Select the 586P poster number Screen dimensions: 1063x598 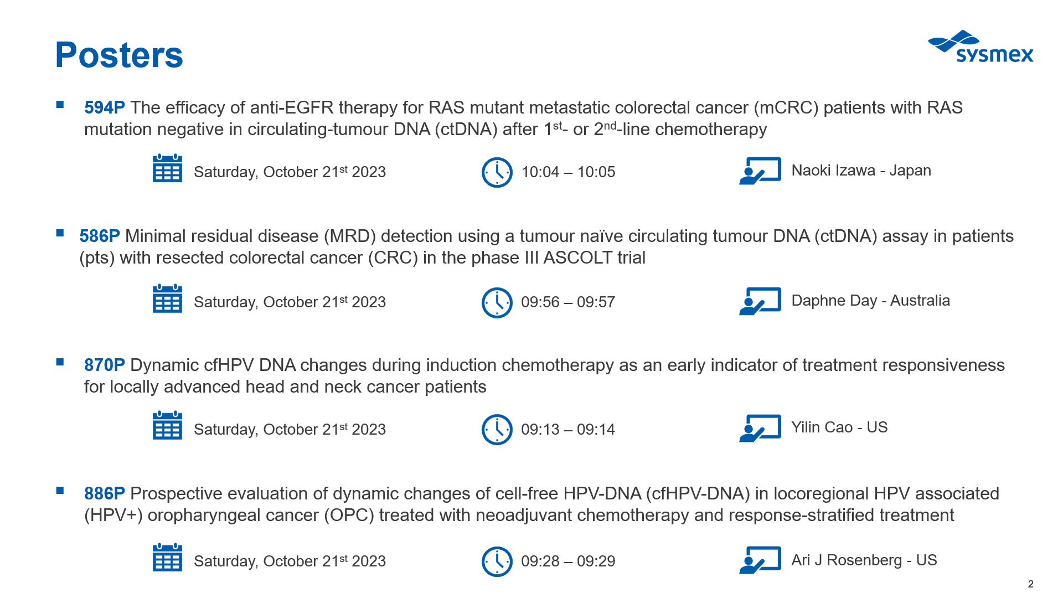(100, 236)
